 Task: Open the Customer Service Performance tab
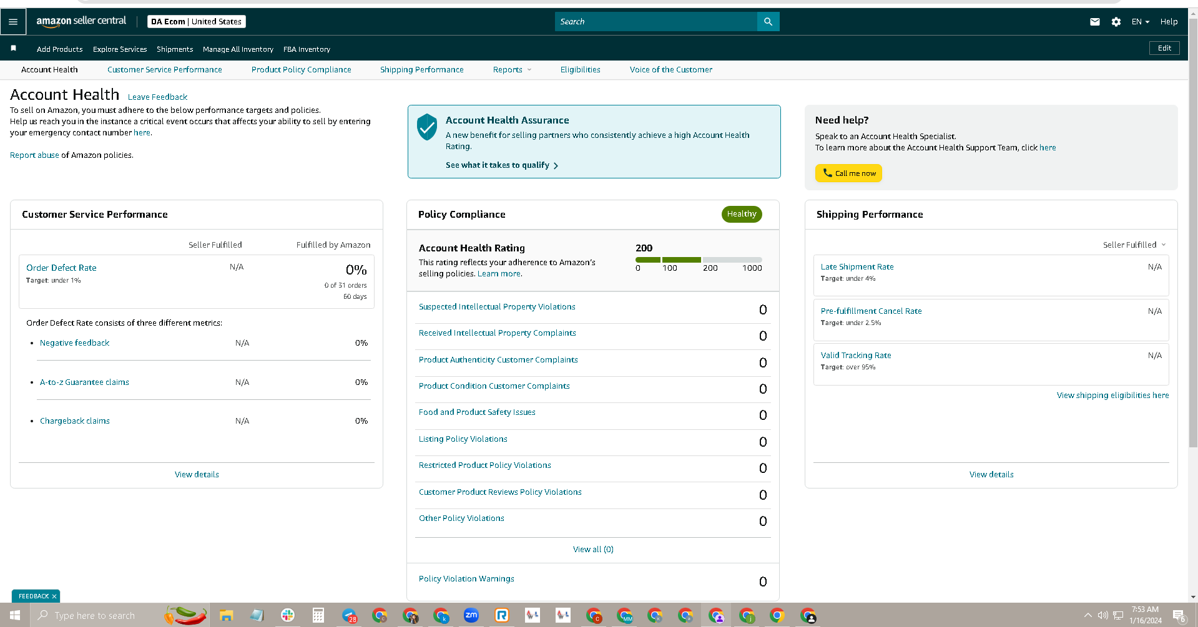[x=164, y=70]
